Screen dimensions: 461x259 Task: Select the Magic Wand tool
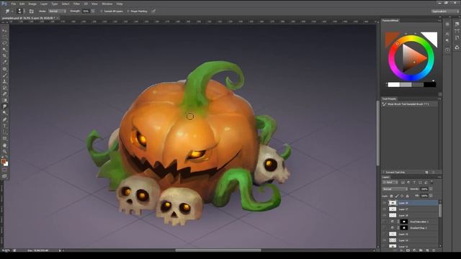pyautogui.click(x=4, y=50)
